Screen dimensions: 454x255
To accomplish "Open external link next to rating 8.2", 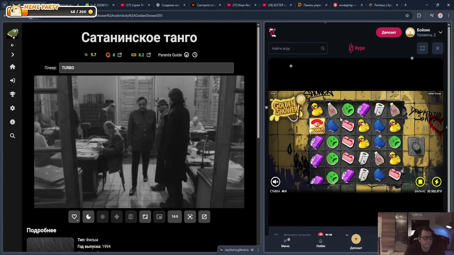I will [149, 55].
